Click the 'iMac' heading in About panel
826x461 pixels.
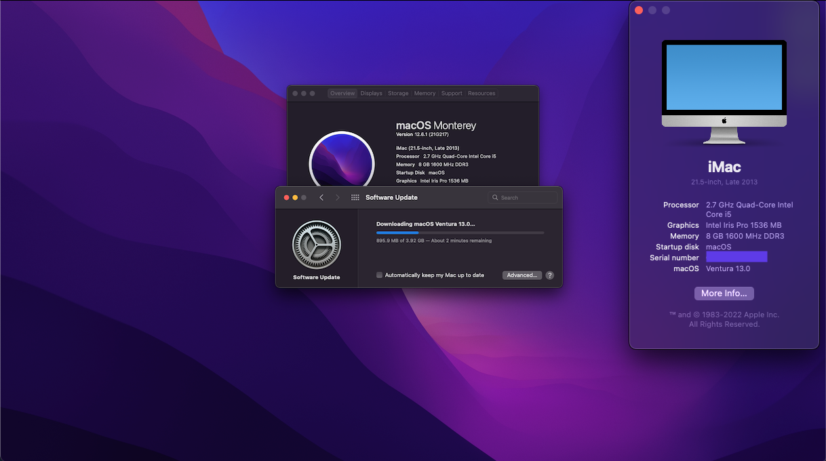(724, 167)
